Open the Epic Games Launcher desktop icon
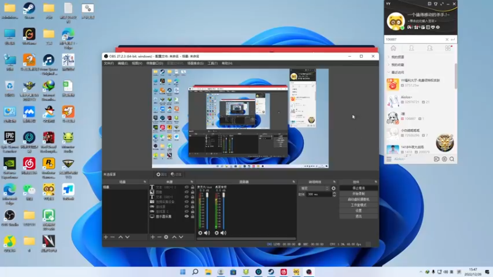The image size is (493, 277). 10,142
